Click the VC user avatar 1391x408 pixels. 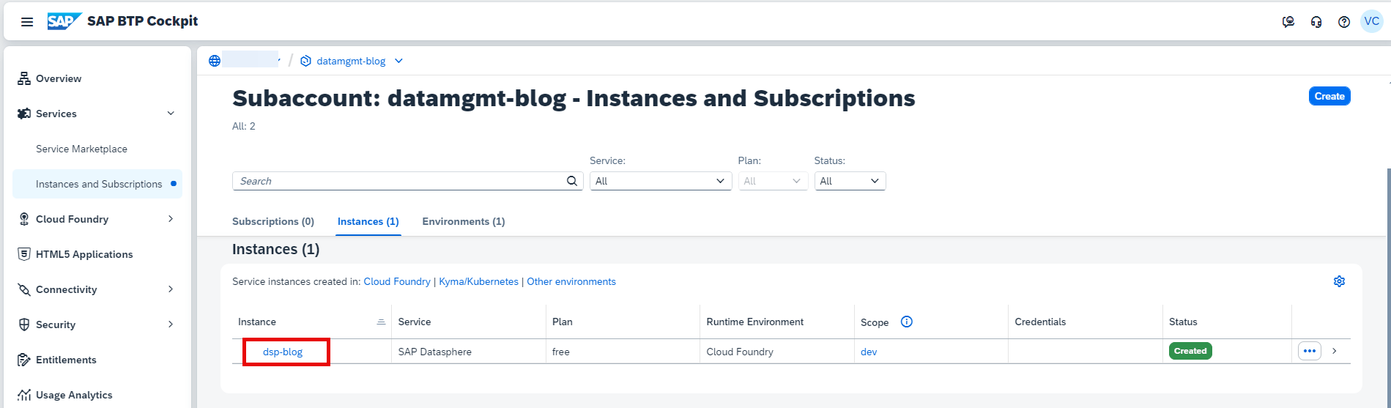click(1371, 21)
